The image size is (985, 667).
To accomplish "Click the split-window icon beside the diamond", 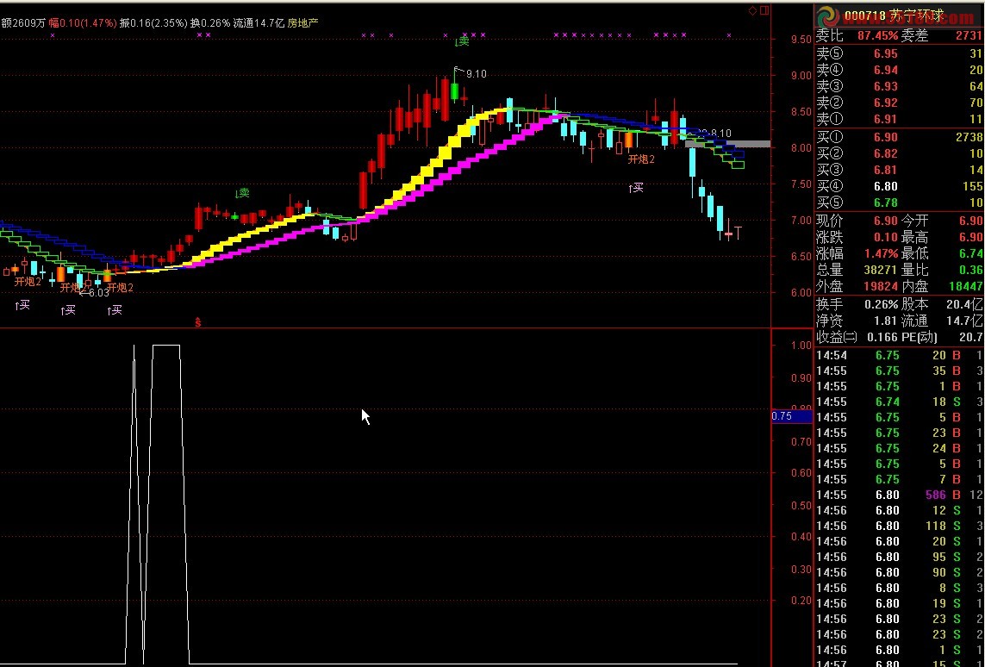I will click(763, 10).
